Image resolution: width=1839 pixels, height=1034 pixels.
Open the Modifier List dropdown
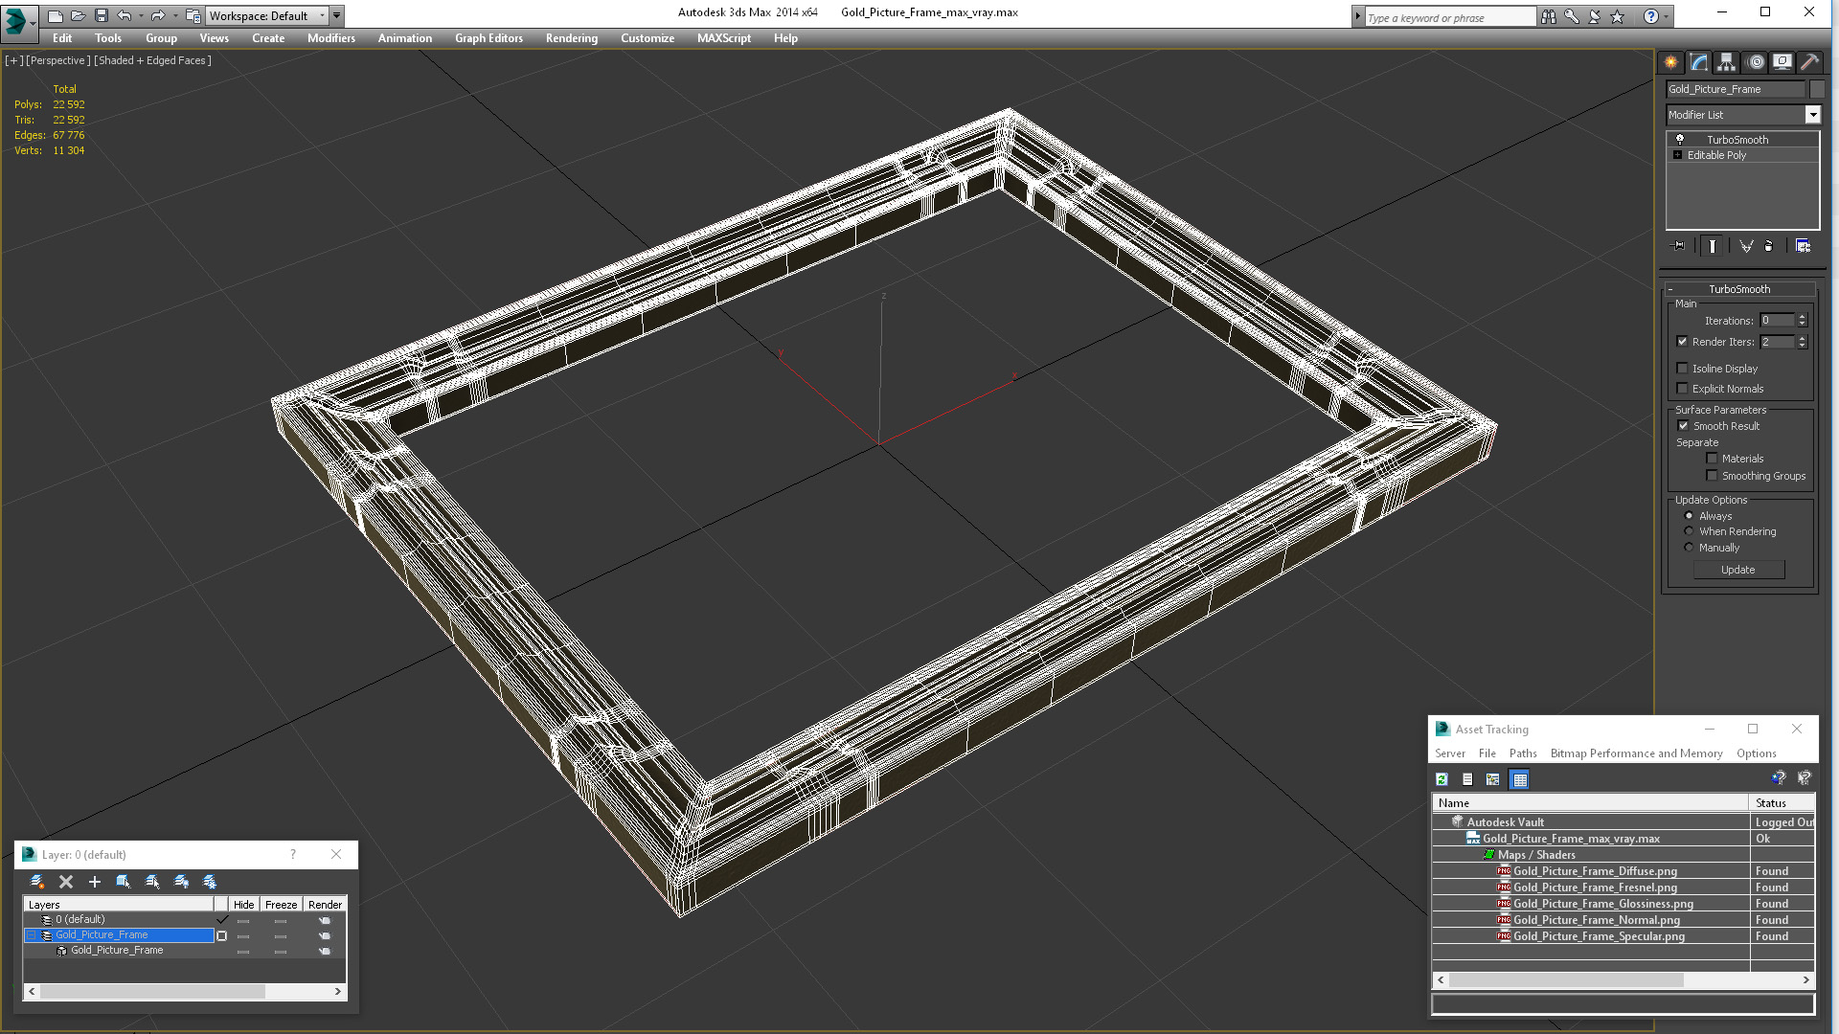[x=1812, y=115]
